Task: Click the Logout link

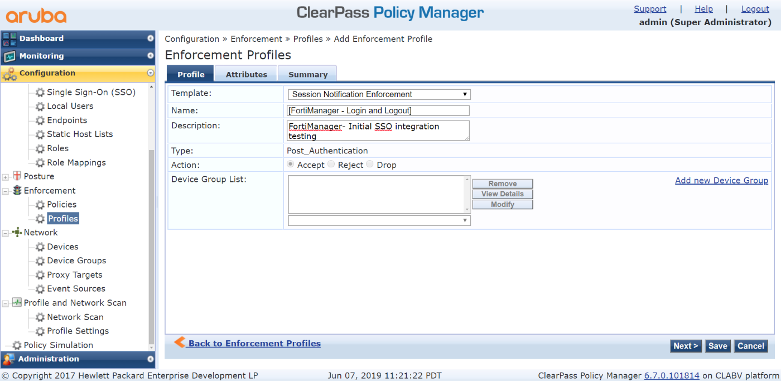Action: coord(755,9)
